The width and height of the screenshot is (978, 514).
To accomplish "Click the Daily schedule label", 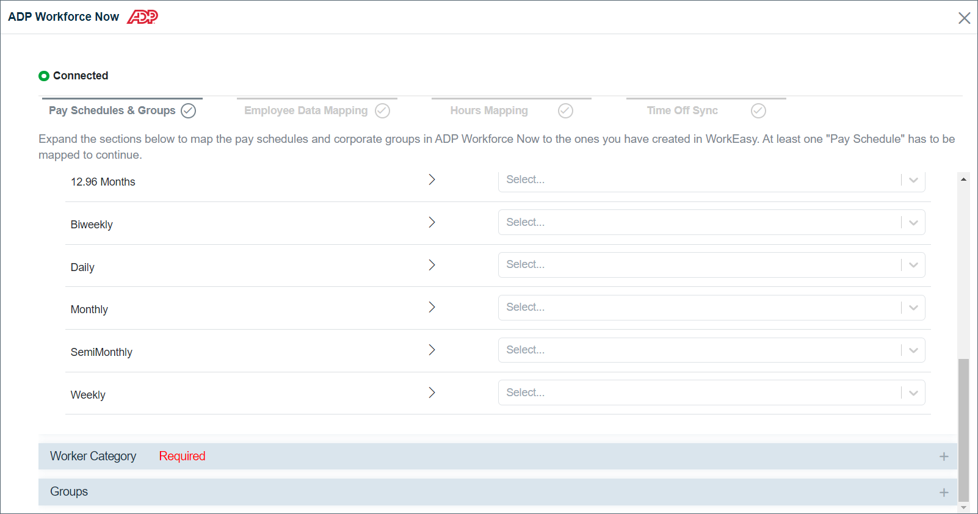I will (82, 267).
